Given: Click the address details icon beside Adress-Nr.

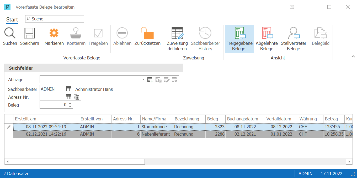Looking at the screenshot, I should point(77,97).
